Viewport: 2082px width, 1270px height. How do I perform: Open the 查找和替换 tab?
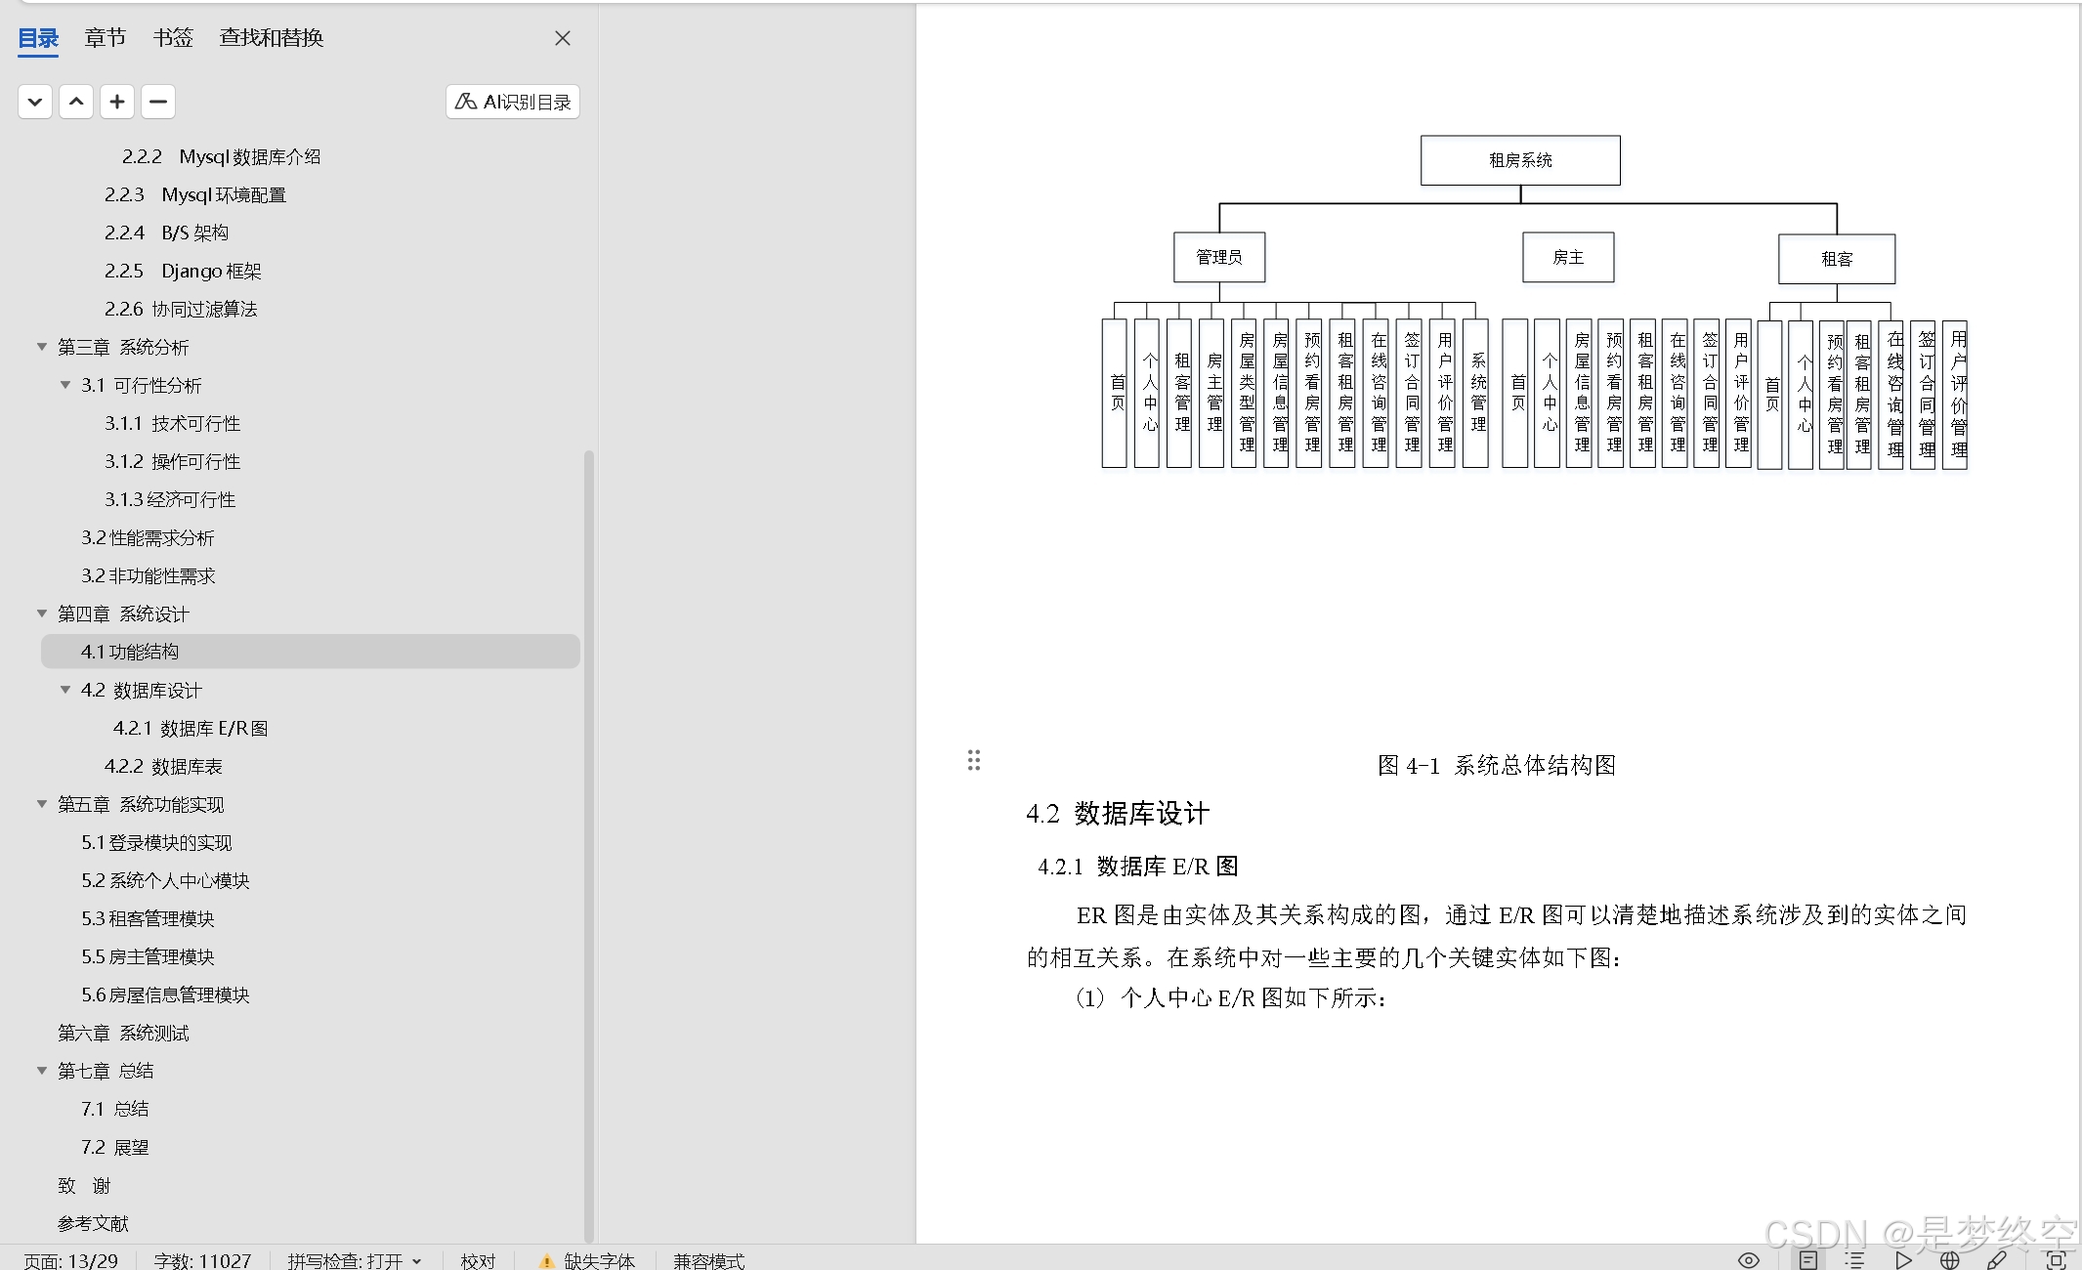[271, 38]
